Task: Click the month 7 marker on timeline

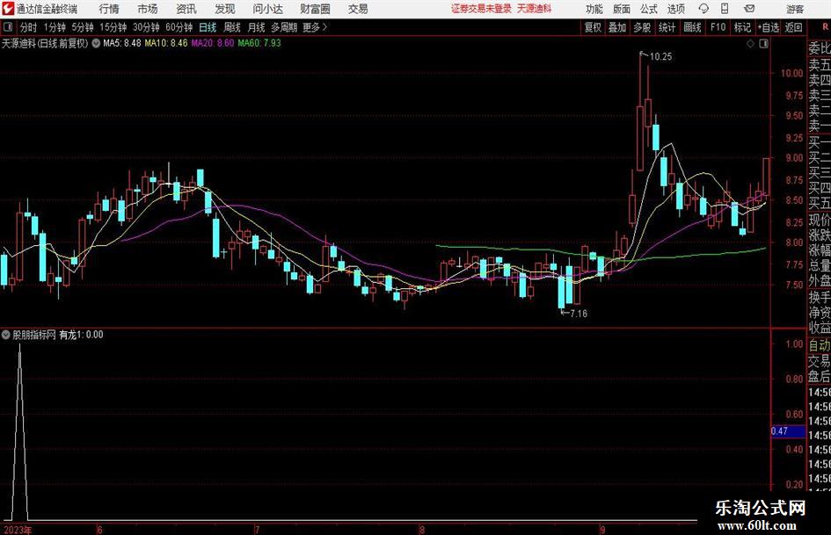Action: pyautogui.click(x=257, y=529)
